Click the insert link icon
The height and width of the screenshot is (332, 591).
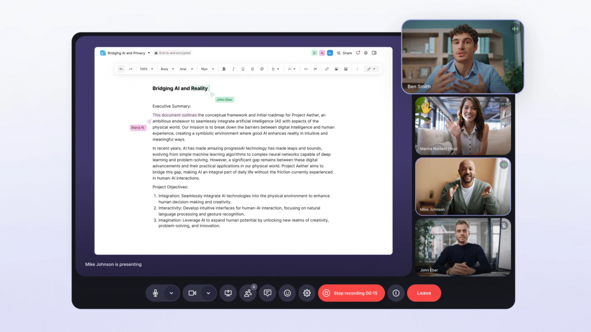[327, 69]
